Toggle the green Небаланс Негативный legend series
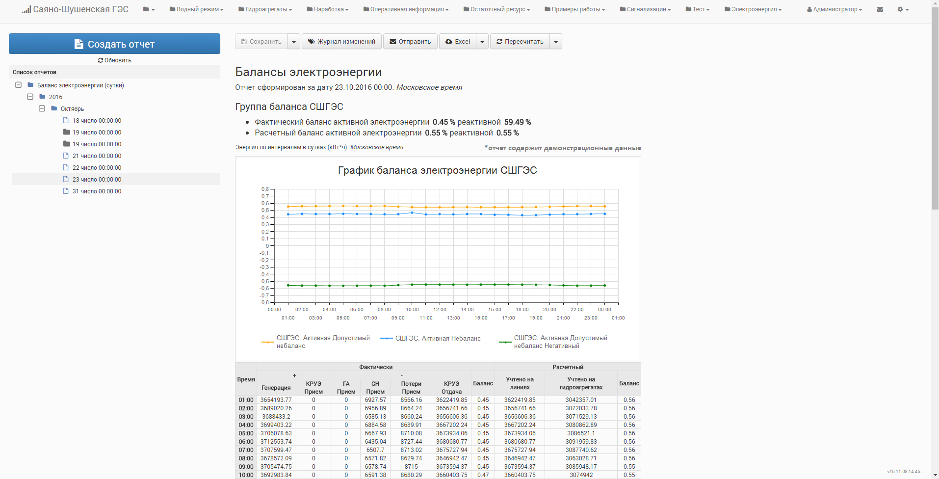Image resolution: width=939 pixels, height=479 pixels. (x=553, y=342)
